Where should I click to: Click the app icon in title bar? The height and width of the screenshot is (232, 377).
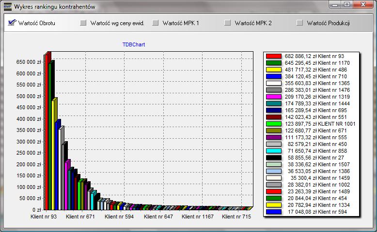pyautogui.click(x=7, y=7)
